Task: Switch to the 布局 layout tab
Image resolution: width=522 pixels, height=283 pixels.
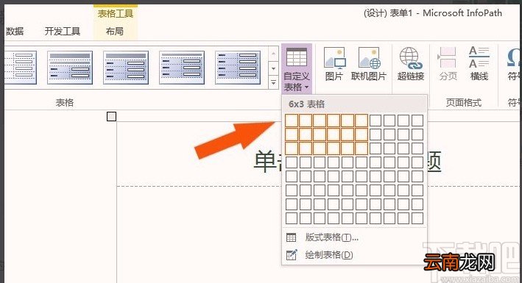Action: click(115, 32)
